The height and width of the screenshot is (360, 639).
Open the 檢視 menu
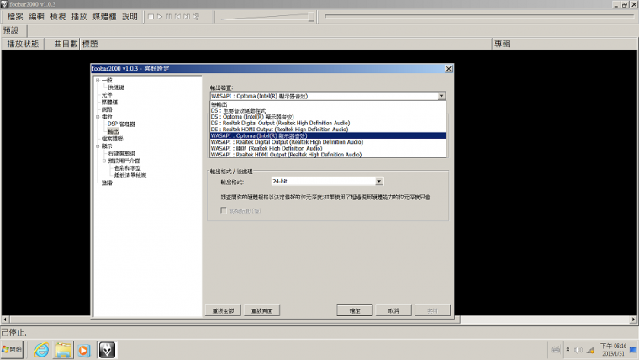[58, 17]
